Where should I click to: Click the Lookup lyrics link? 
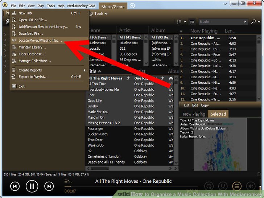click(x=197, y=137)
